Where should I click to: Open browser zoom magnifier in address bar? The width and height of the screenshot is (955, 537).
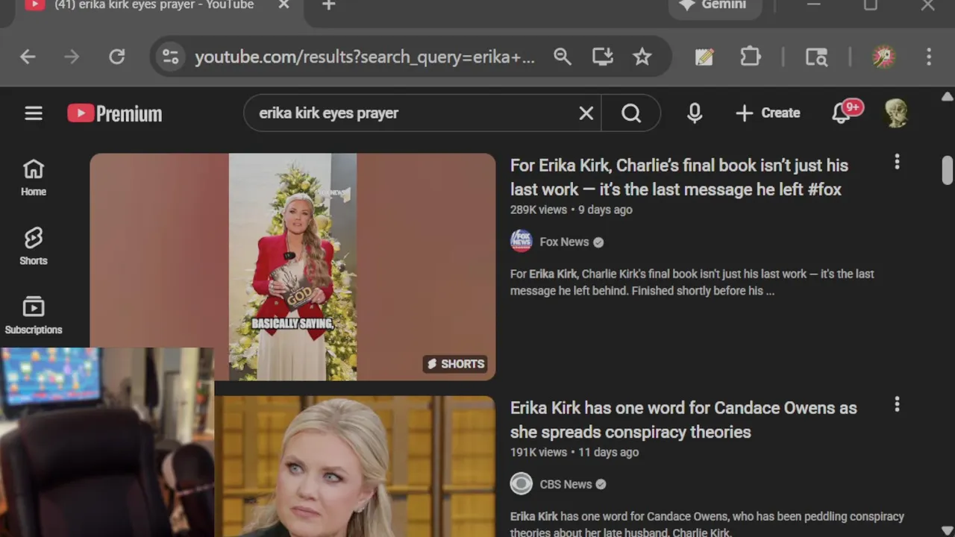[x=563, y=57]
